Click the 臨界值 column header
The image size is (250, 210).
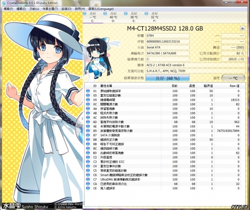(x=205, y=86)
